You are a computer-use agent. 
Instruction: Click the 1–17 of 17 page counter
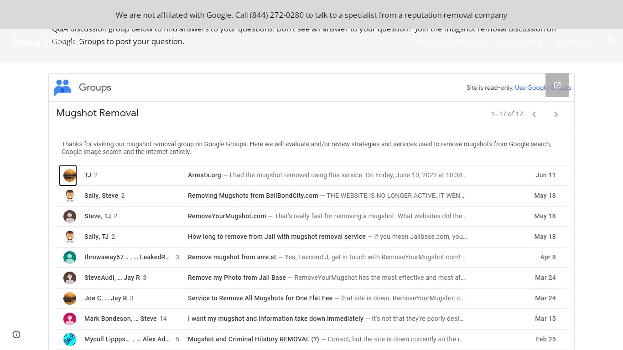click(507, 114)
